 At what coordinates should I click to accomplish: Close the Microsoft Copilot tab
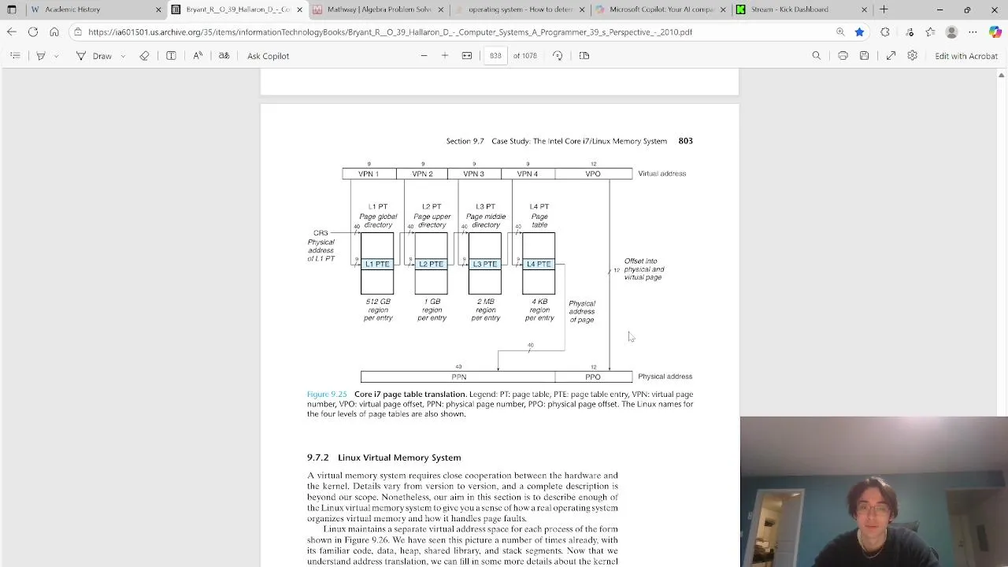(x=724, y=9)
